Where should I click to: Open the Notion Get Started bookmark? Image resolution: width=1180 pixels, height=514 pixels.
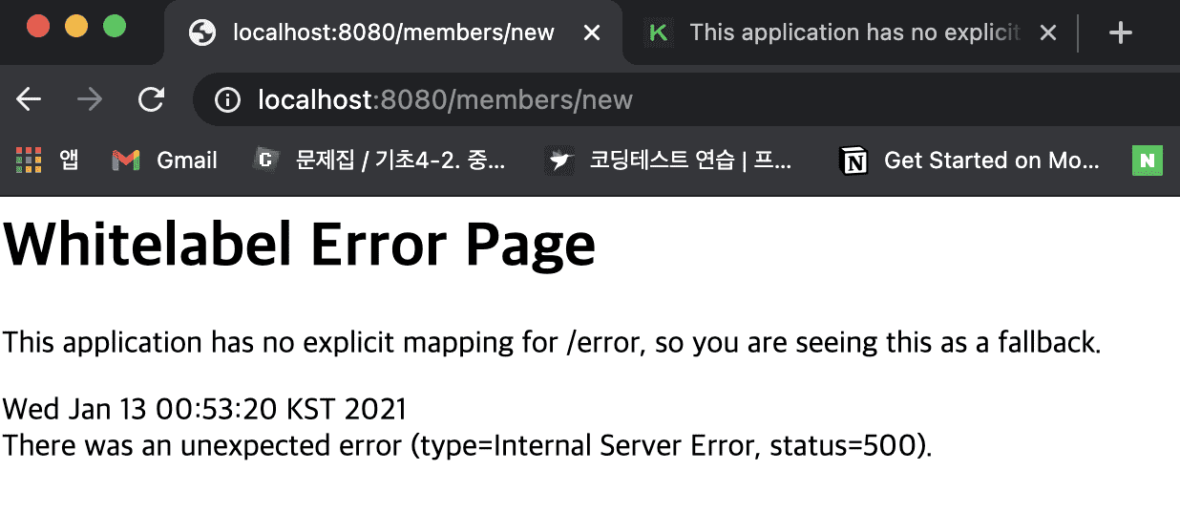tap(969, 161)
